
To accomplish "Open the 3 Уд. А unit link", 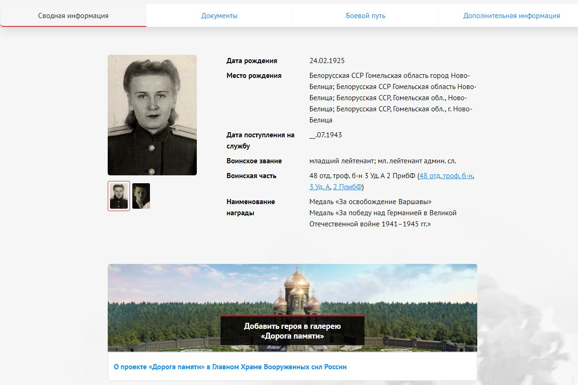I will click(319, 187).
